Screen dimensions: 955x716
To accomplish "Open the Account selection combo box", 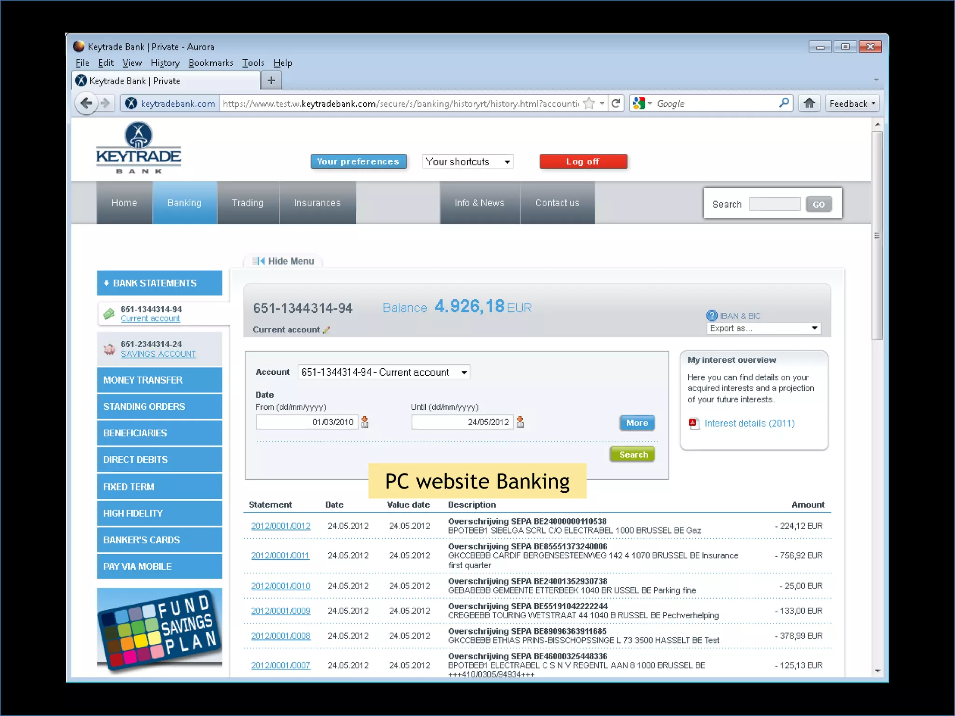I will coord(384,372).
